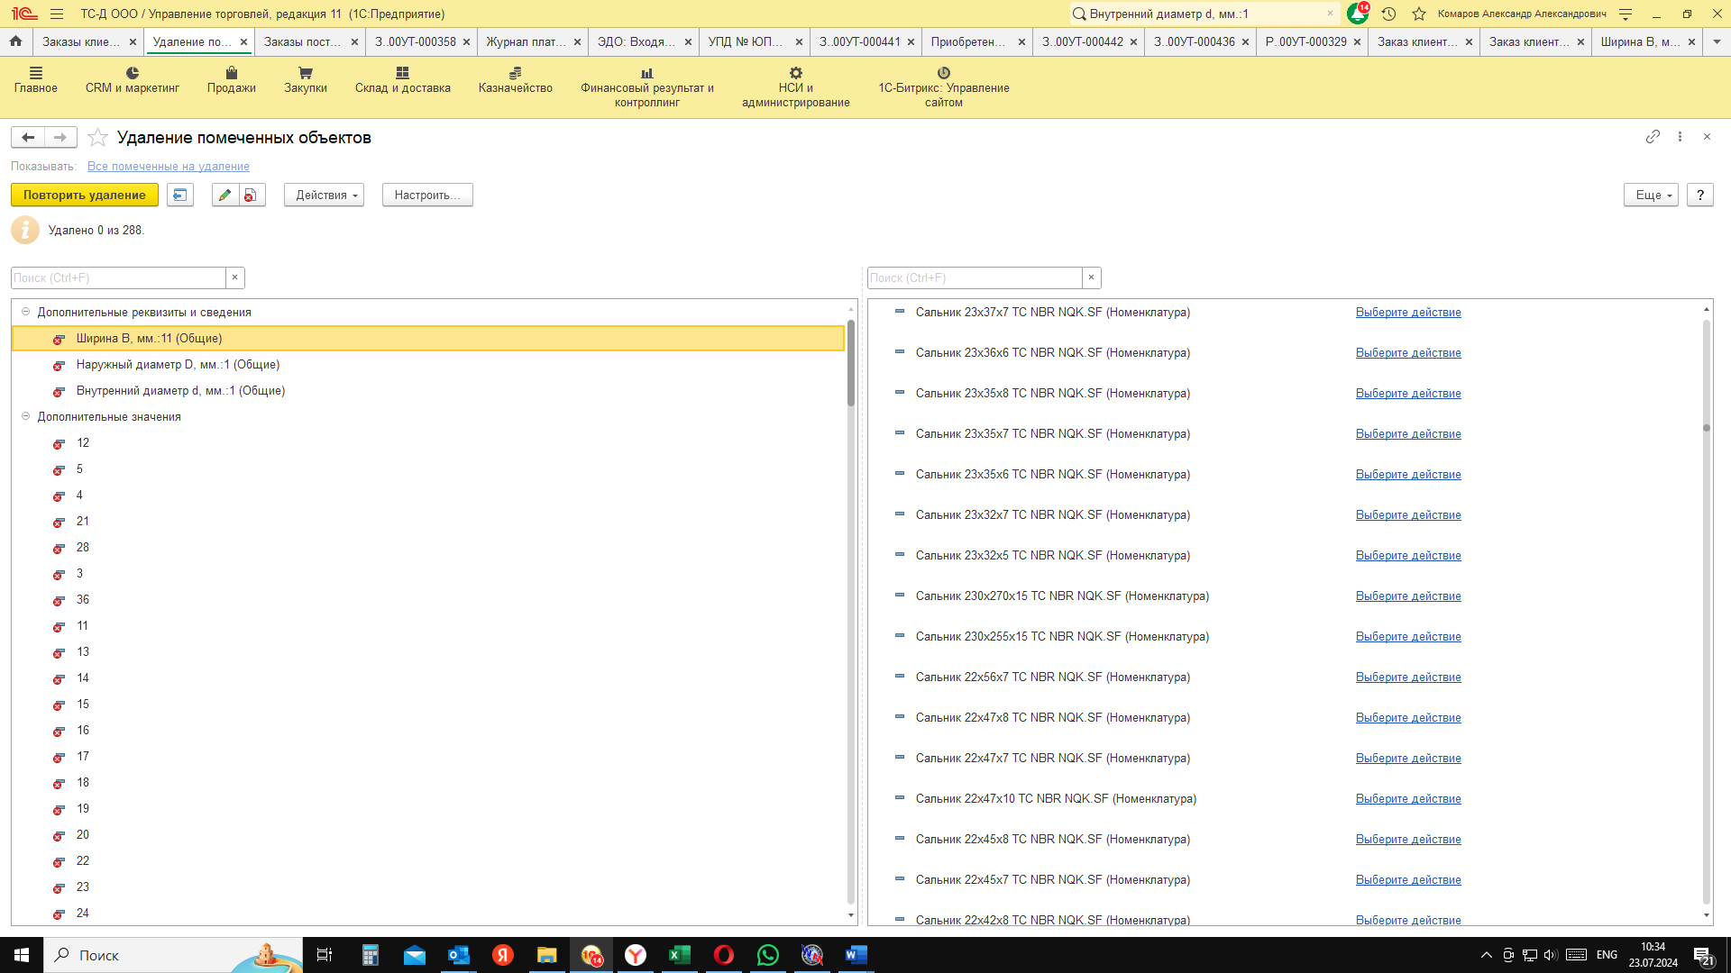Screen dimensions: 1731x973
Task: Open Excel from the Windows taskbar
Action: tap(679, 955)
